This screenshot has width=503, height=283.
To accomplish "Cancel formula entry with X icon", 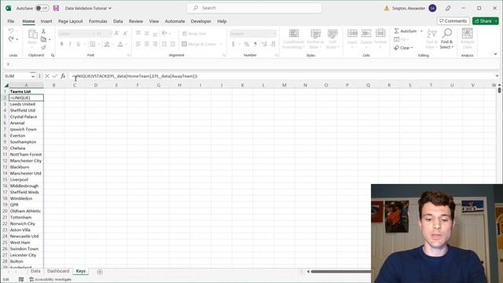I will pos(47,76).
